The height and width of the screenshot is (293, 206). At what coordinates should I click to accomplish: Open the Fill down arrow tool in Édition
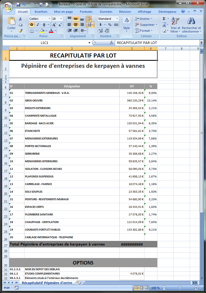[x=164, y=25]
